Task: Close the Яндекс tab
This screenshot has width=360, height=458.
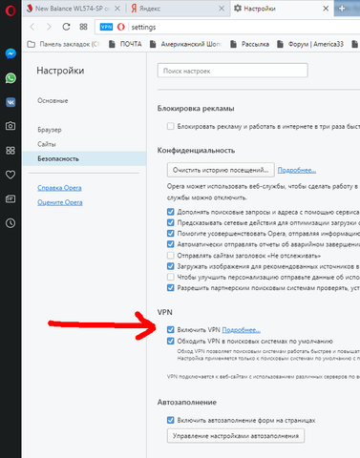Action: pyautogui.click(x=222, y=9)
